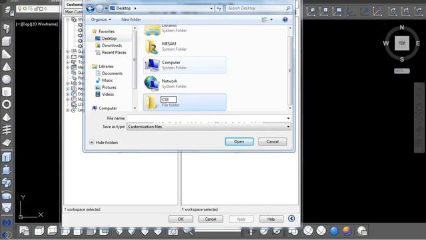Open the layer dropdown list at top left
This screenshot has width=426, height=240.
pos(38,9)
